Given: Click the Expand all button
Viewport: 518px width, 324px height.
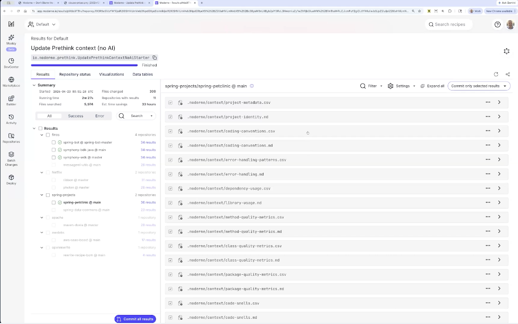Looking at the screenshot, I should 432,86.
